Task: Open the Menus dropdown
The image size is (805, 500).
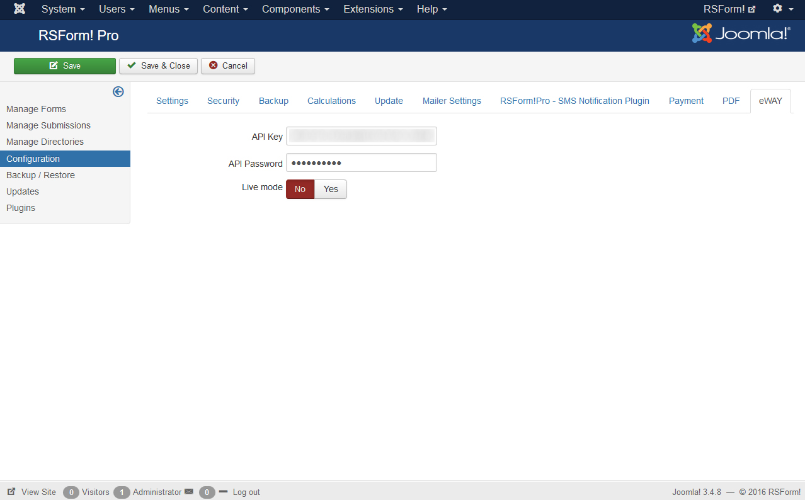Action: click(x=169, y=9)
